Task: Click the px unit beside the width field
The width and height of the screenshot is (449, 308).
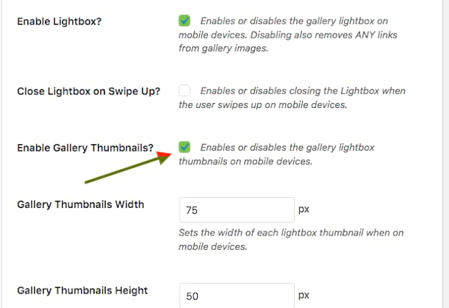Action: (304, 209)
